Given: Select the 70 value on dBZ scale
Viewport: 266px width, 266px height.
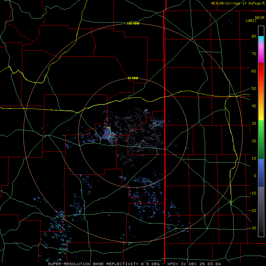Looking at the screenshot, I should [254, 54].
